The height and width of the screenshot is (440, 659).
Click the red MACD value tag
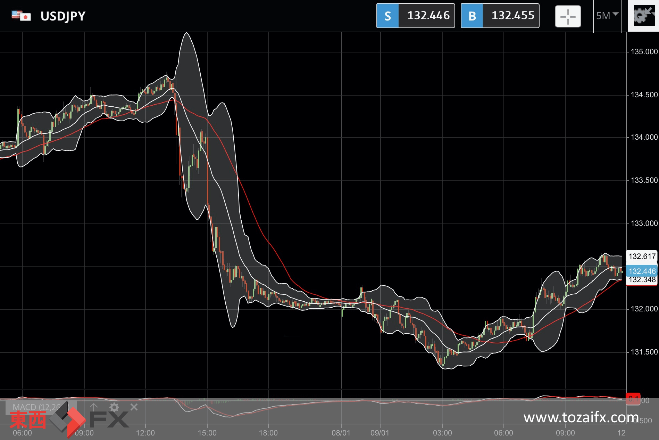633,399
